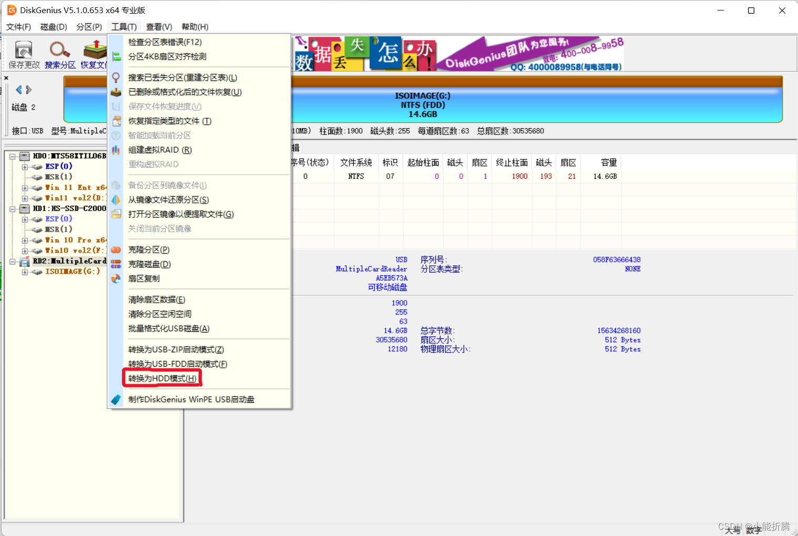
Task: Click the 标识 column header
Action: point(390,163)
